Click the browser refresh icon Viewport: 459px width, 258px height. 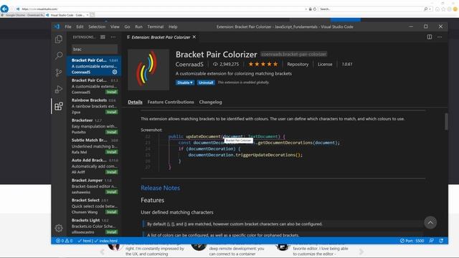click(x=315, y=9)
